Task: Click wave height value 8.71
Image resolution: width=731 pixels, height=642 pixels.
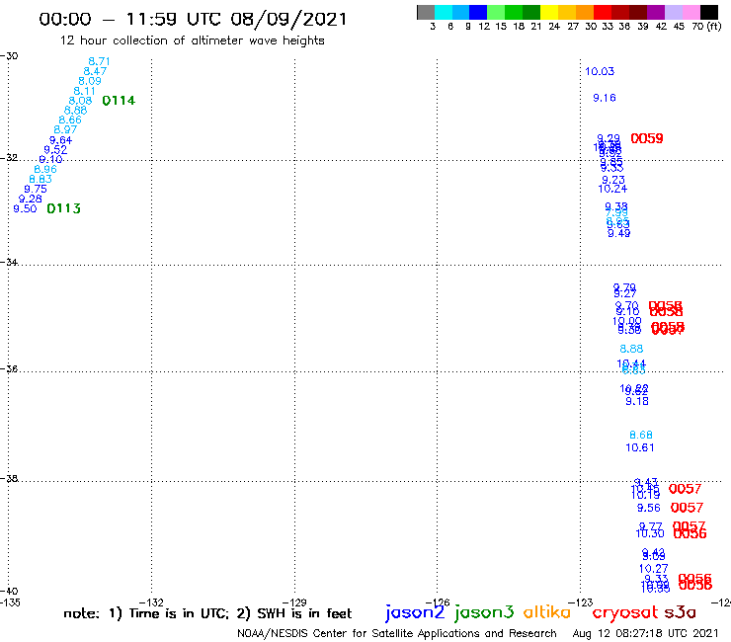Action: click(99, 61)
